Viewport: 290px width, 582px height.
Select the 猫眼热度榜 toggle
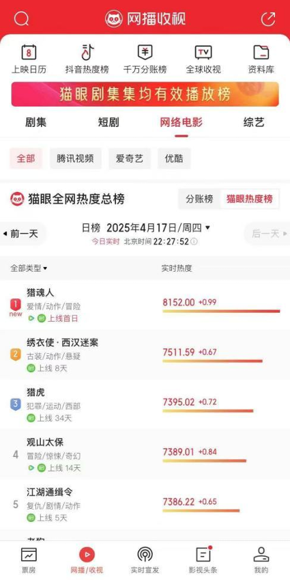click(250, 199)
